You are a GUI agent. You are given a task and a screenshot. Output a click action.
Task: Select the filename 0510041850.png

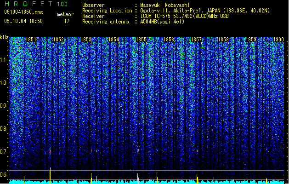23,12
